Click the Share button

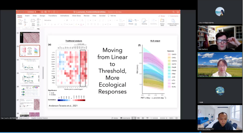[x=162, y=16]
